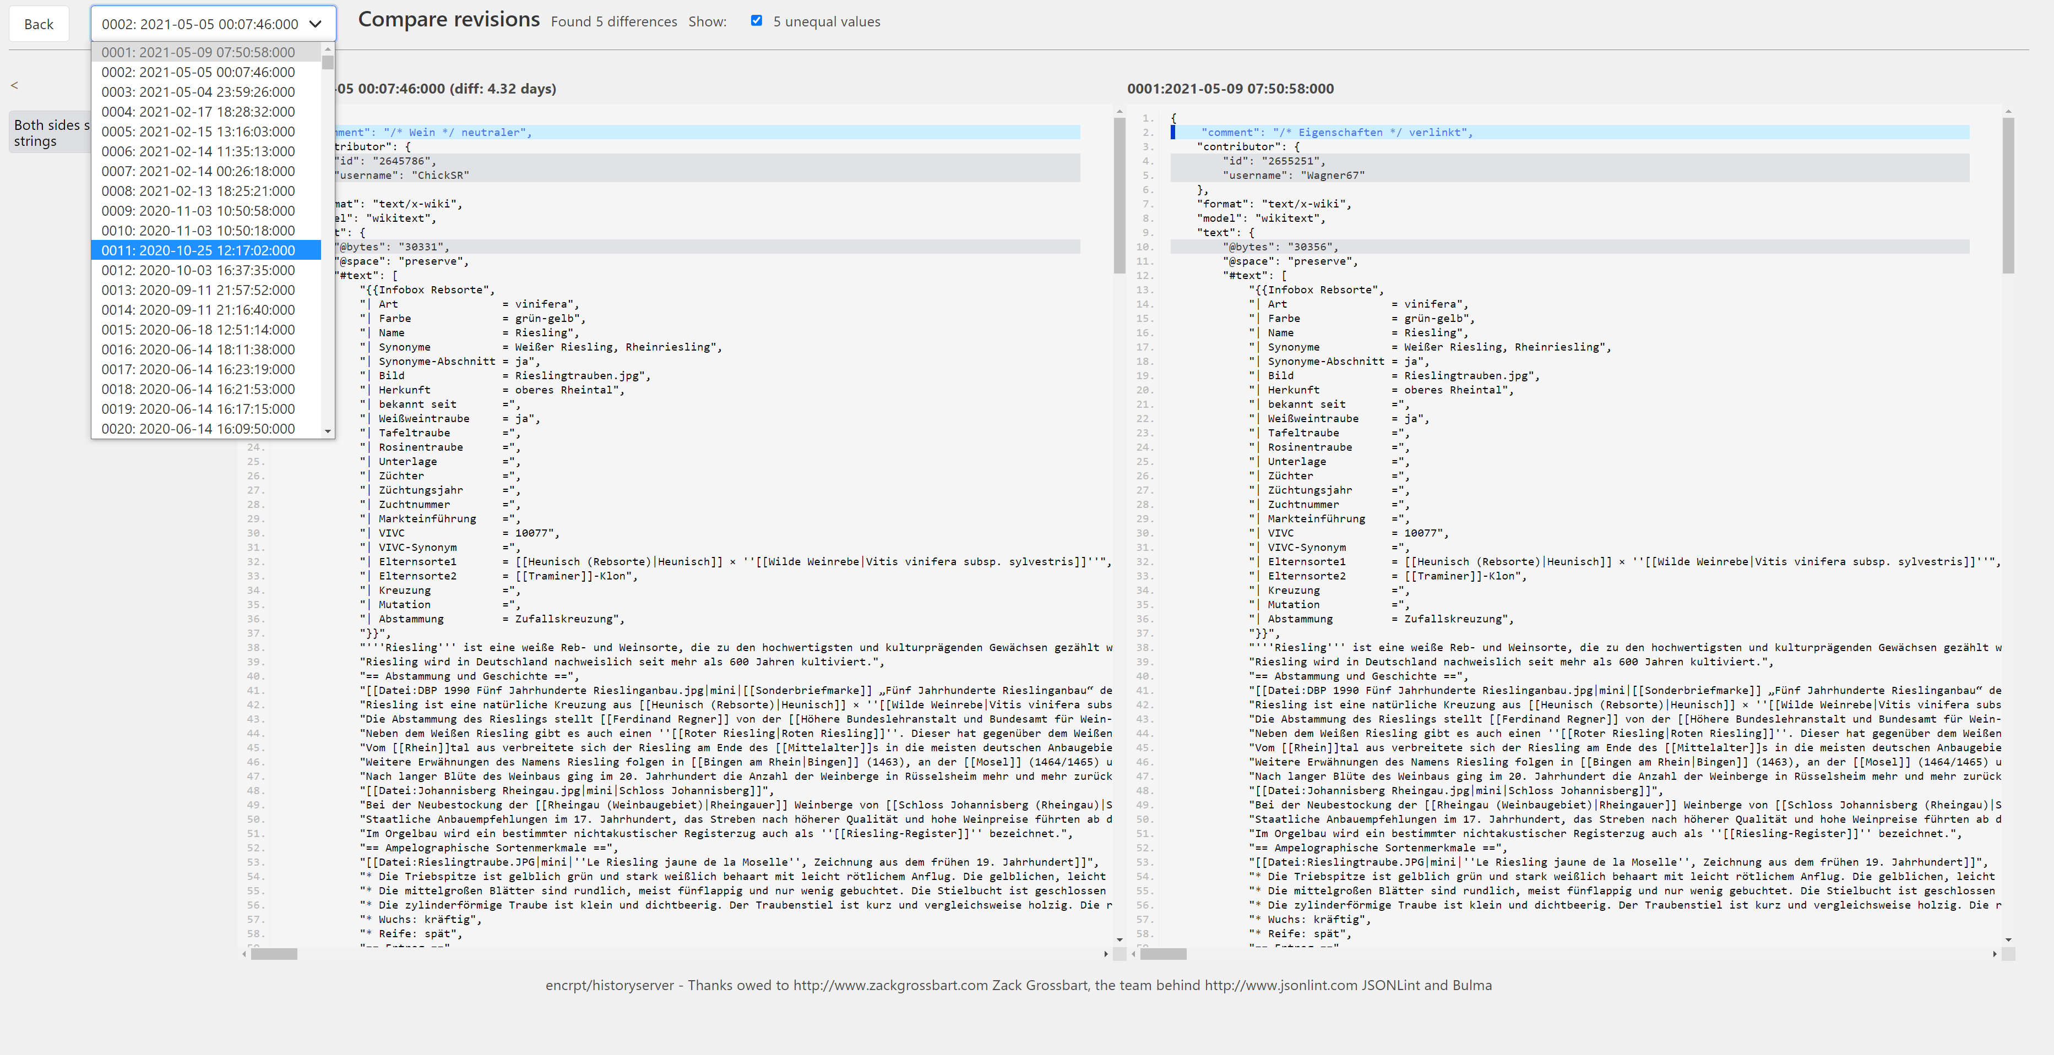
Task: Choose revision 0007: 2021-02-14 00:26:18:000
Action: point(206,171)
